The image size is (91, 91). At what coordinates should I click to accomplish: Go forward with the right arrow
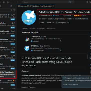21,2
